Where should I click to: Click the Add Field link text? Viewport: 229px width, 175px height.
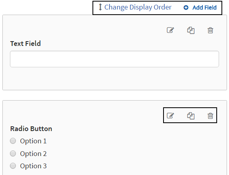tap(204, 8)
